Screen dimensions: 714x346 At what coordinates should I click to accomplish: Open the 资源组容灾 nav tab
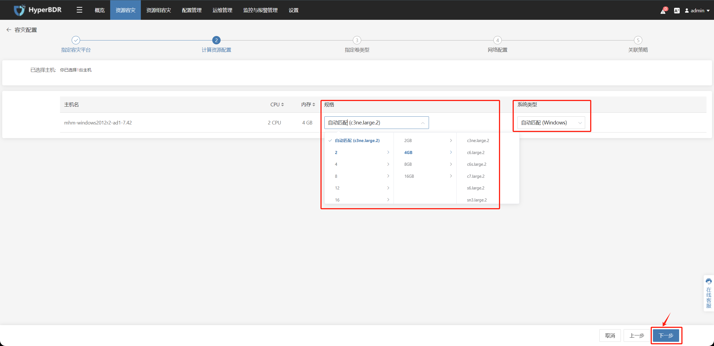pyautogui.click(x=159, y=10)
